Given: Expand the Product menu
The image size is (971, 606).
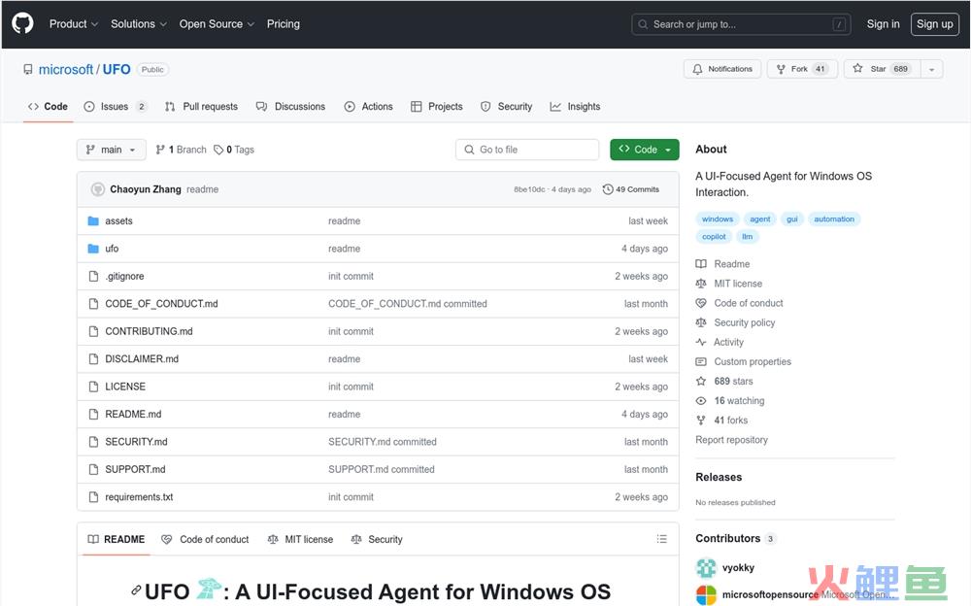Looking at the screenshot, I should pyautogui.click(x=74, y=23).
